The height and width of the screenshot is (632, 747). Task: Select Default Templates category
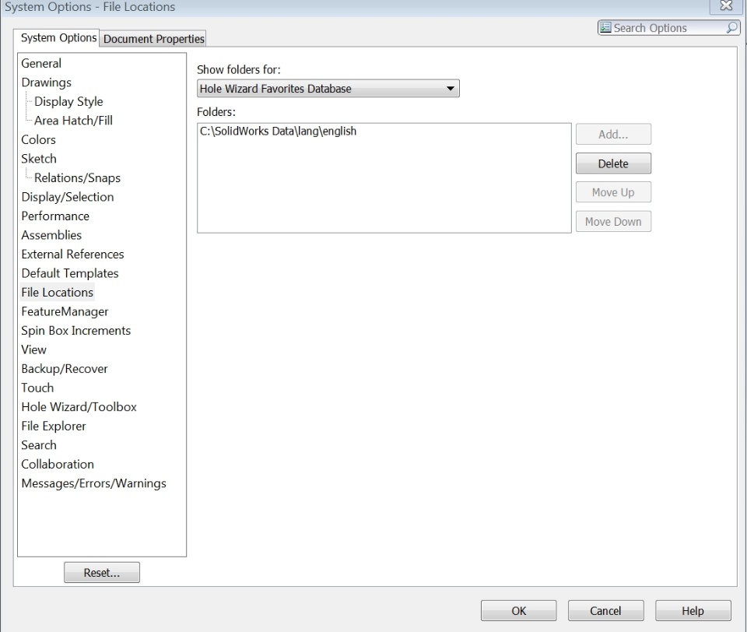click(69, 273)
